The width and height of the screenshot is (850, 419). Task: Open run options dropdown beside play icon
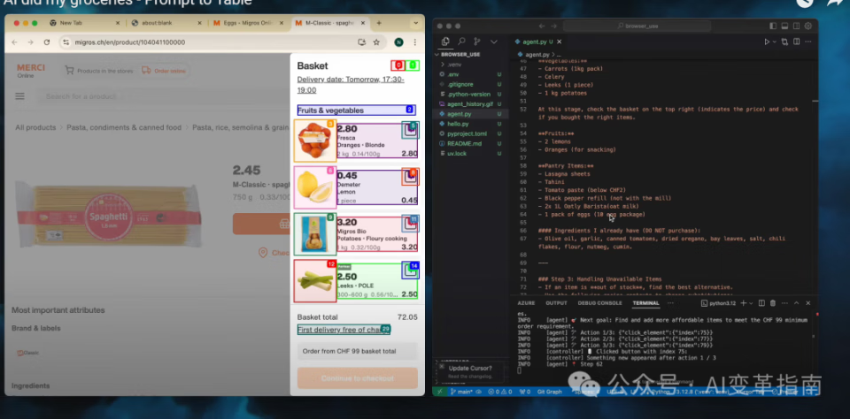(774, 42)
